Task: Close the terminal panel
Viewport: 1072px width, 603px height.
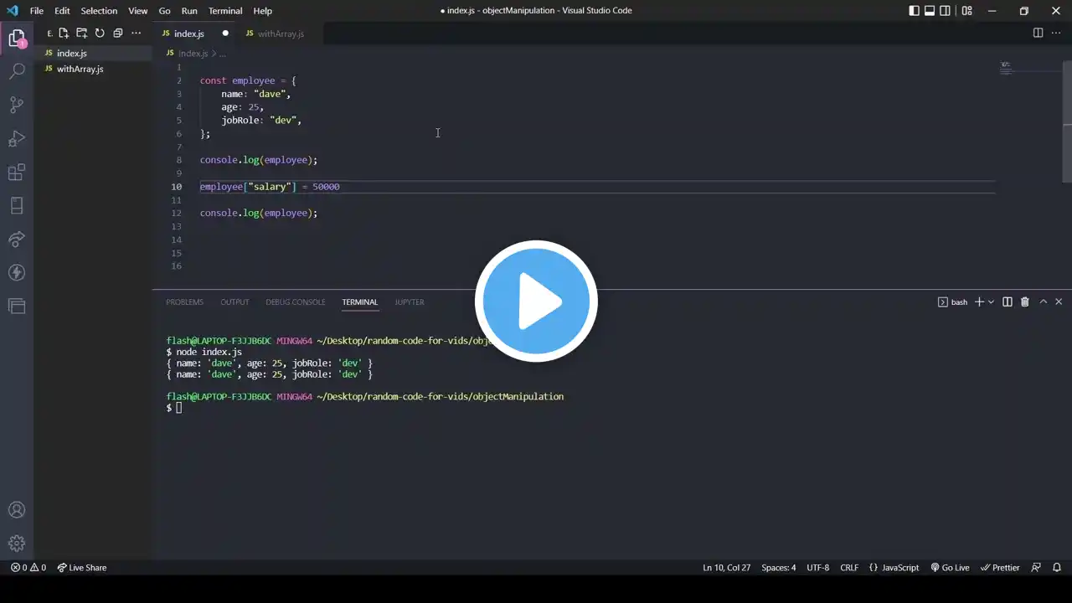Action: (1059, 302)
